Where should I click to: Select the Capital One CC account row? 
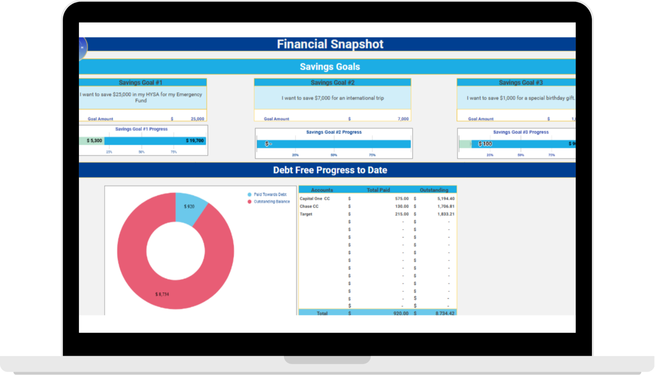[x=315, y=198]
